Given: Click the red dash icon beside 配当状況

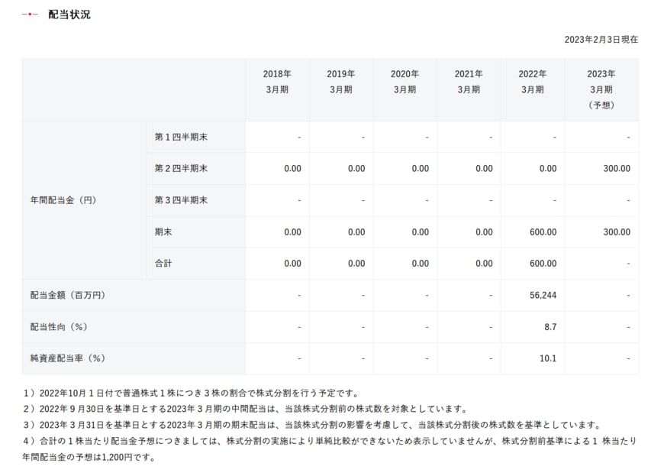Looking at the screenshot, I should [x=30, y=15].
